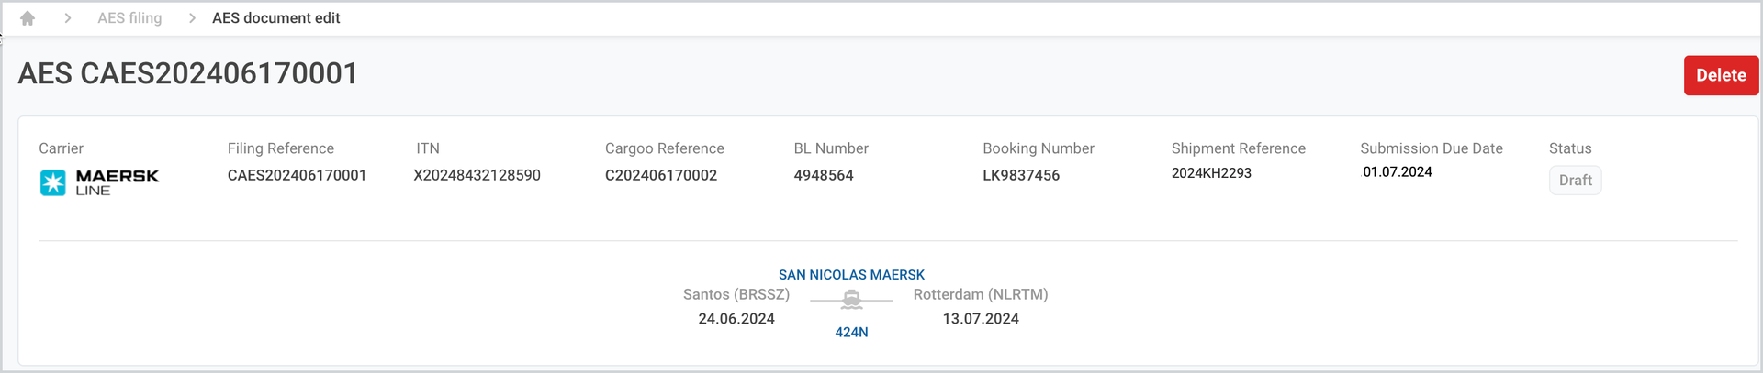The width and height of the screenshot is (1763, 373).
Task: Click the Cargoo Reference C202406170002
Action: 661,175
